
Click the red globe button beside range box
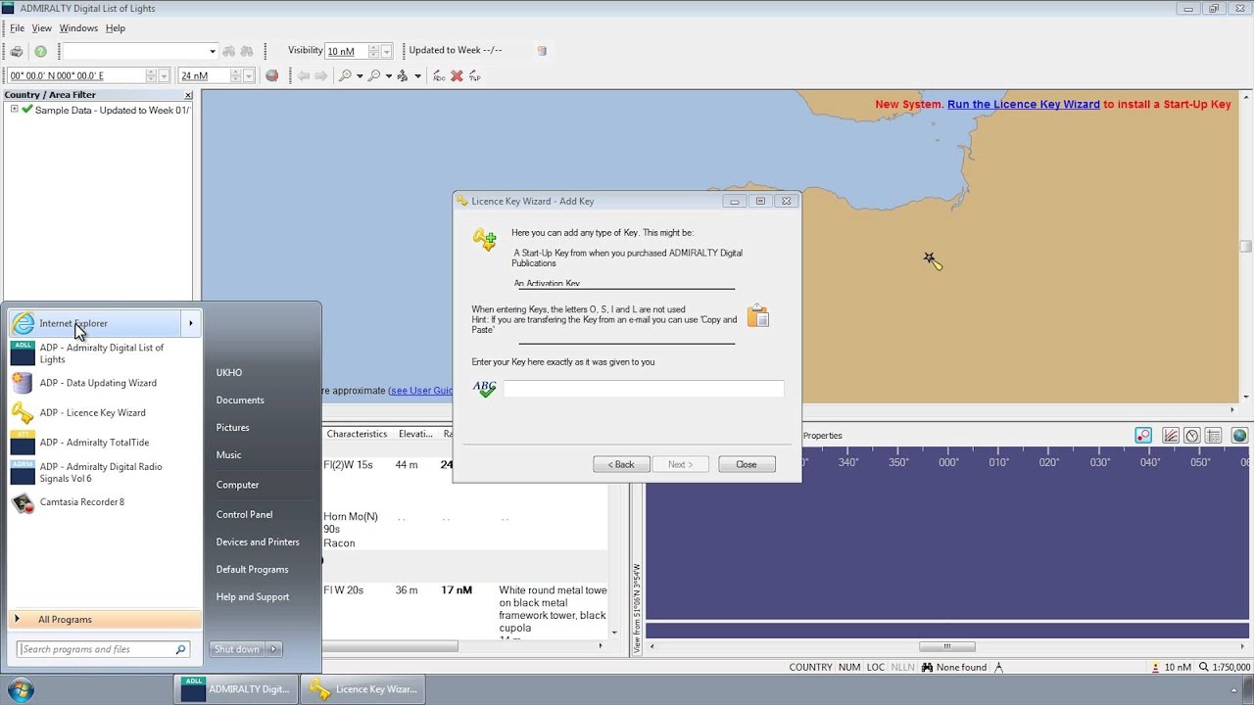click(271, 75)
